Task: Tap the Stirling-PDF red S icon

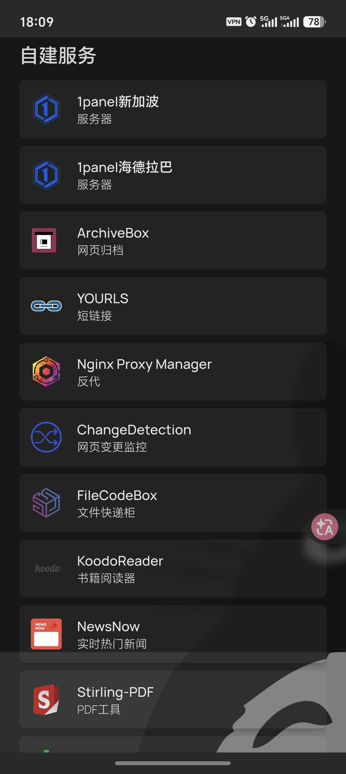Action: [x=46, y=699]
